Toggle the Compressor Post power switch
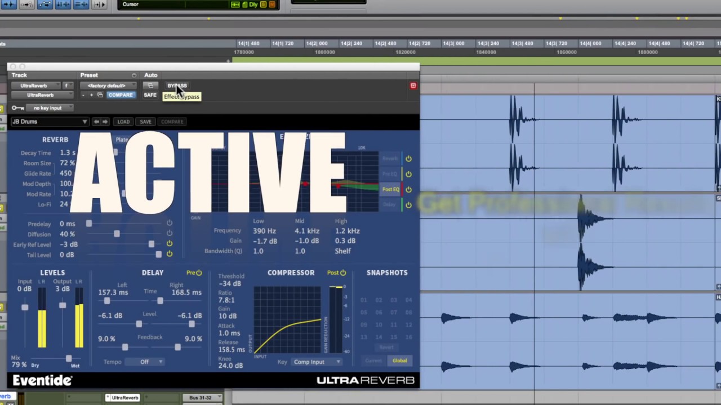Screen dimensions: 721x405 [342, 273]
